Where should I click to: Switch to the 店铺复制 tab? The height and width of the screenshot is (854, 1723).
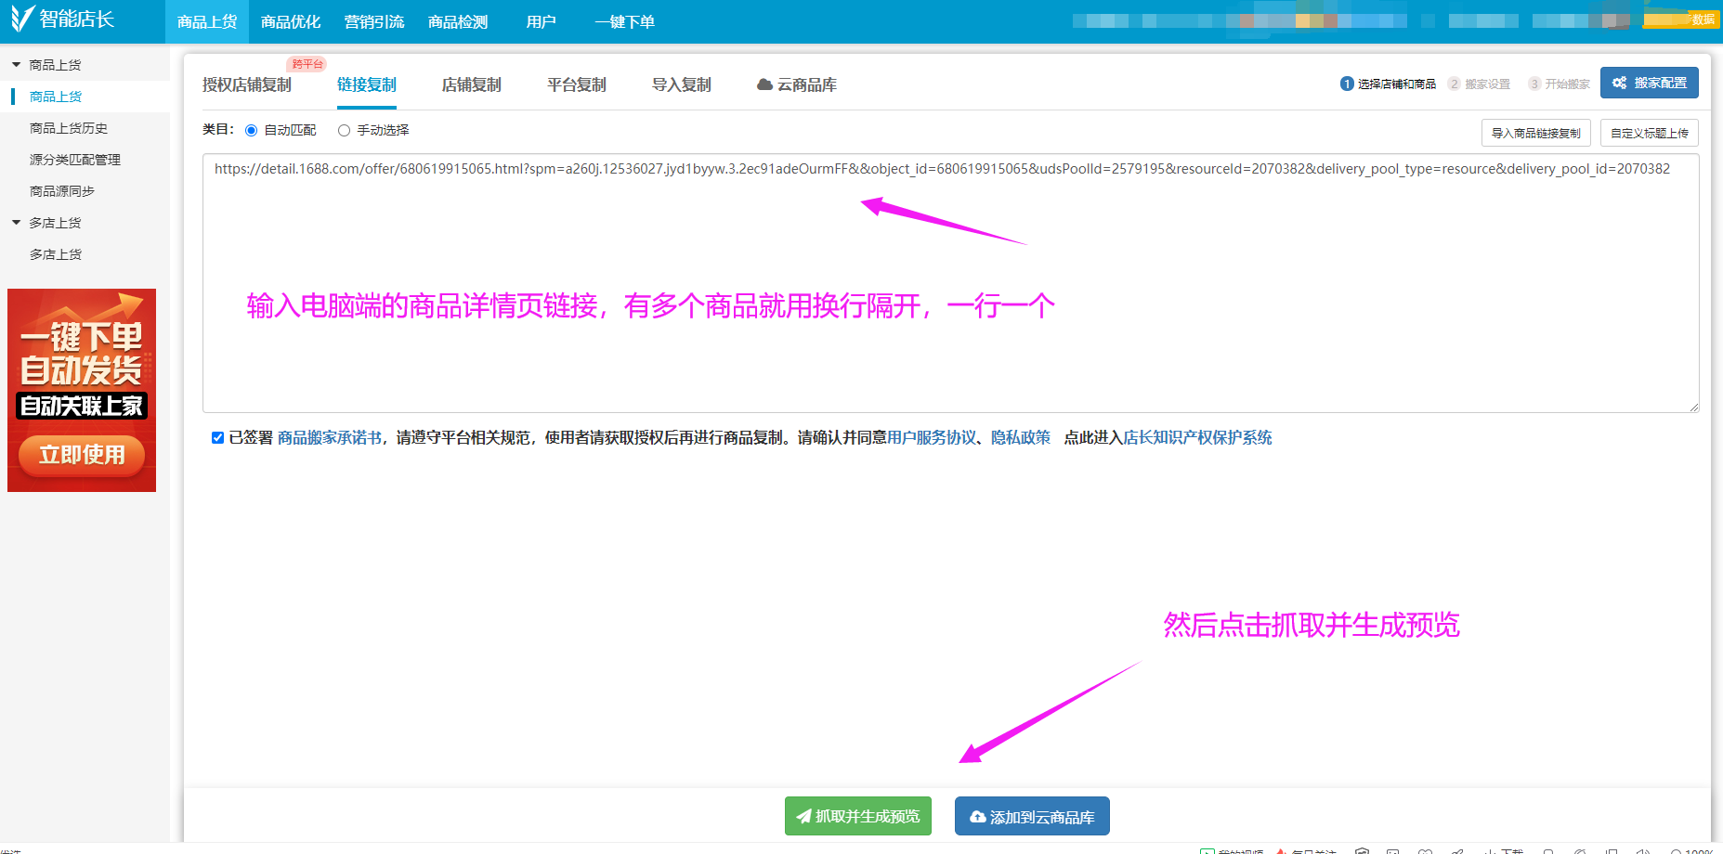point(471,84)
